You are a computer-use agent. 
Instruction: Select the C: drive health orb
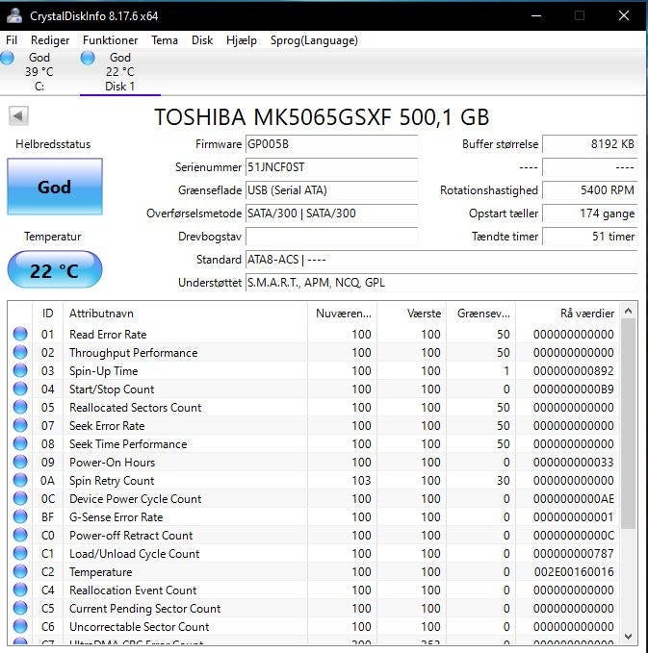click(x=8, y=59)
